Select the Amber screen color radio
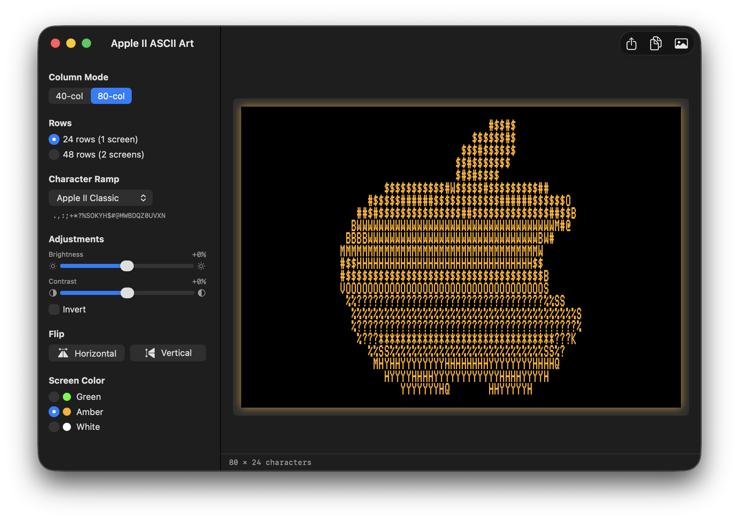 coord(54,412)
